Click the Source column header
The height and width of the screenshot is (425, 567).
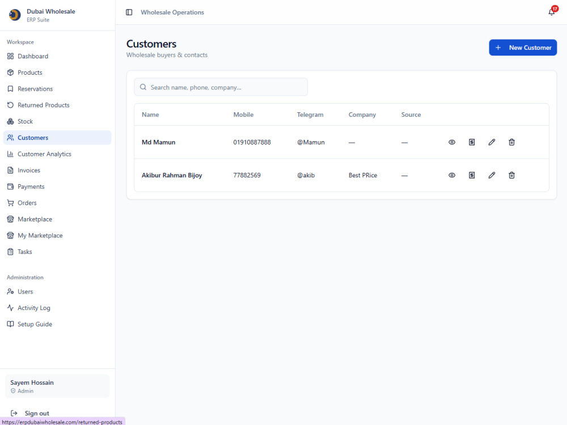pos(411,114)
